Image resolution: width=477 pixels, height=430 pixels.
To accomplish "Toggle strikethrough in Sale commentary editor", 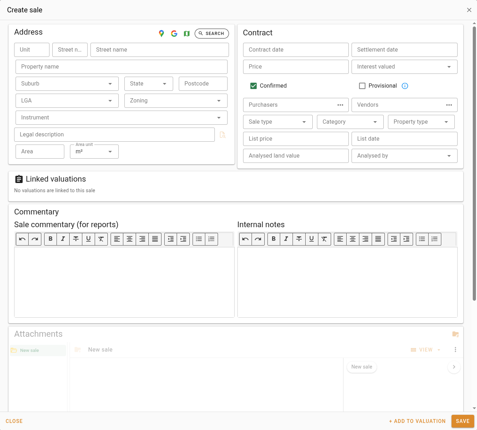I will tap(76, 239).
